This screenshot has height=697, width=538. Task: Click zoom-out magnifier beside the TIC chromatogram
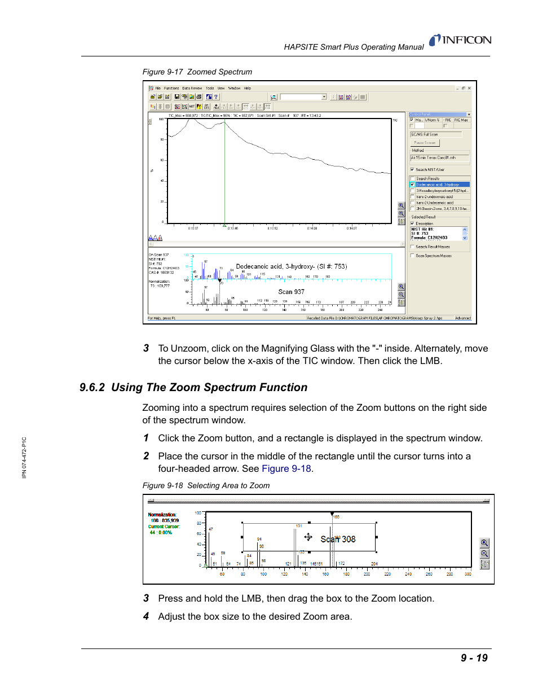(x=402, y=214)
